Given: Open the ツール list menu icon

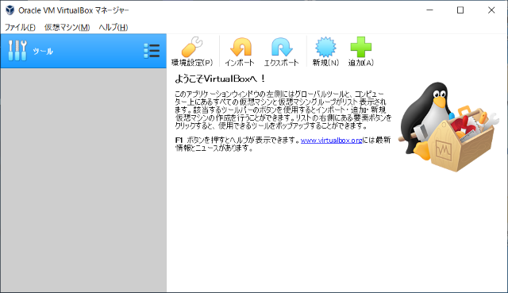Looking at the screenshot, I should point(152,51).
